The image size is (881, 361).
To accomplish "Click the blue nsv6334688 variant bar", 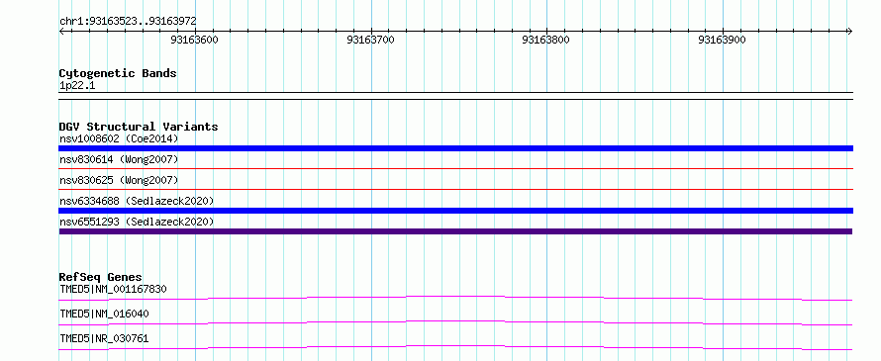I will coord(455,211).
